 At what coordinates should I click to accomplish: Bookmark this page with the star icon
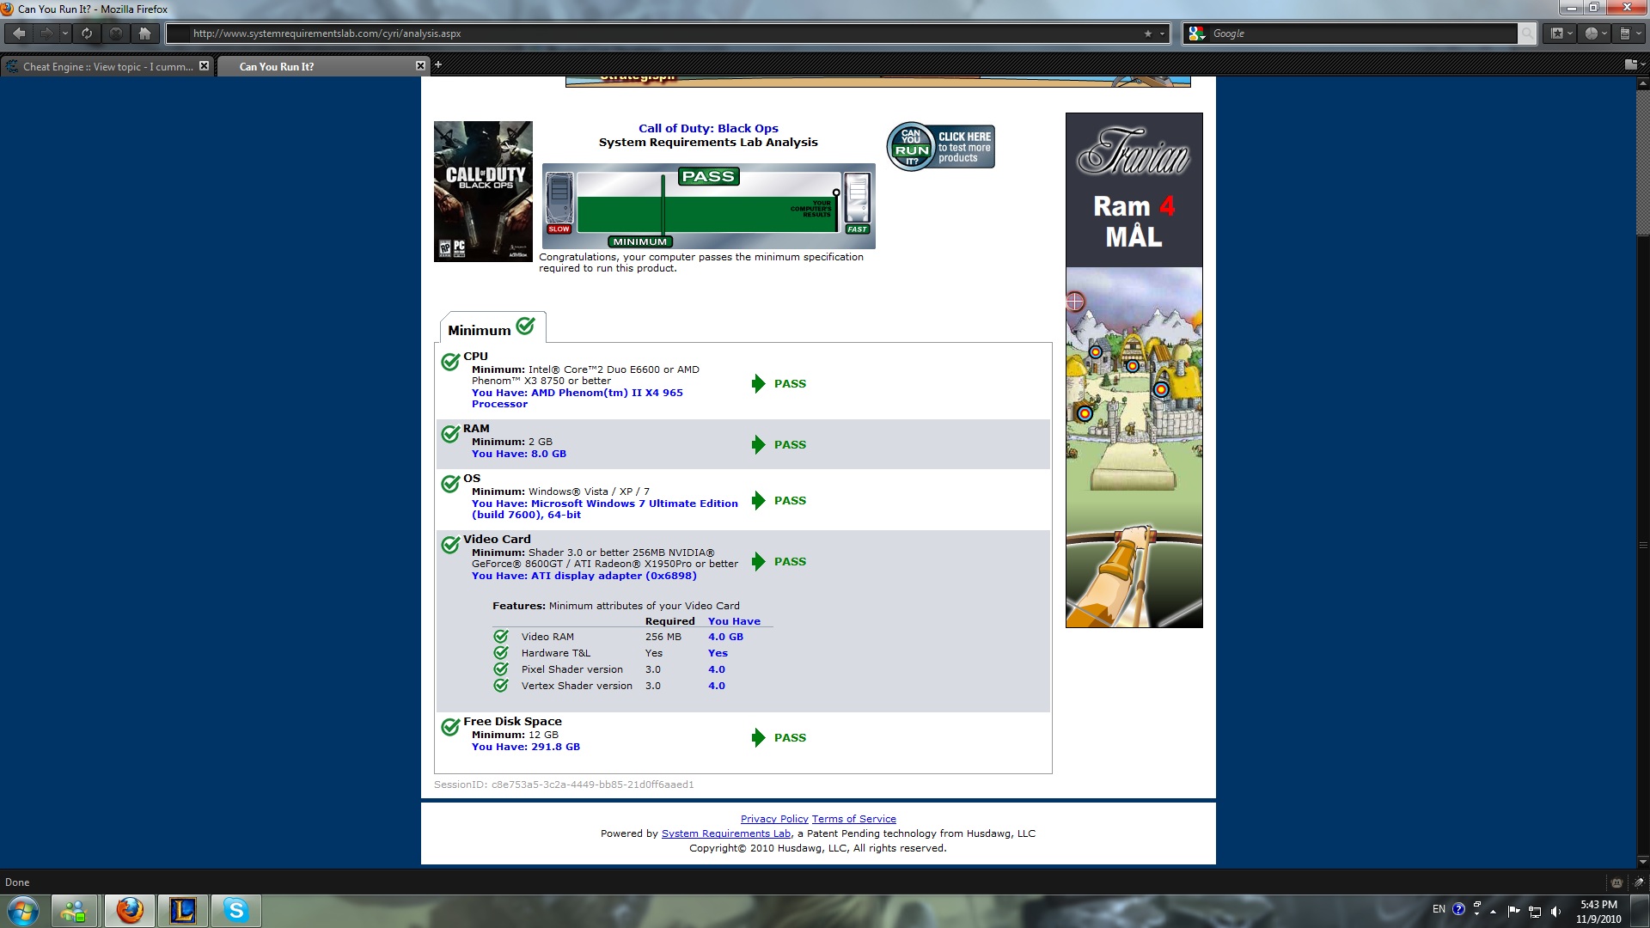coord(1148,34)
